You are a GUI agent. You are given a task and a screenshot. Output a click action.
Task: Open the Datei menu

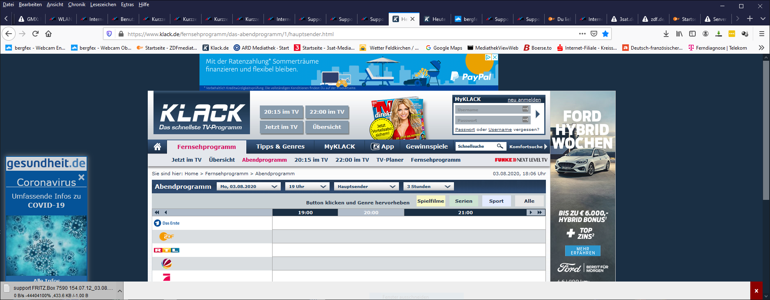click(x=8, y=5)
